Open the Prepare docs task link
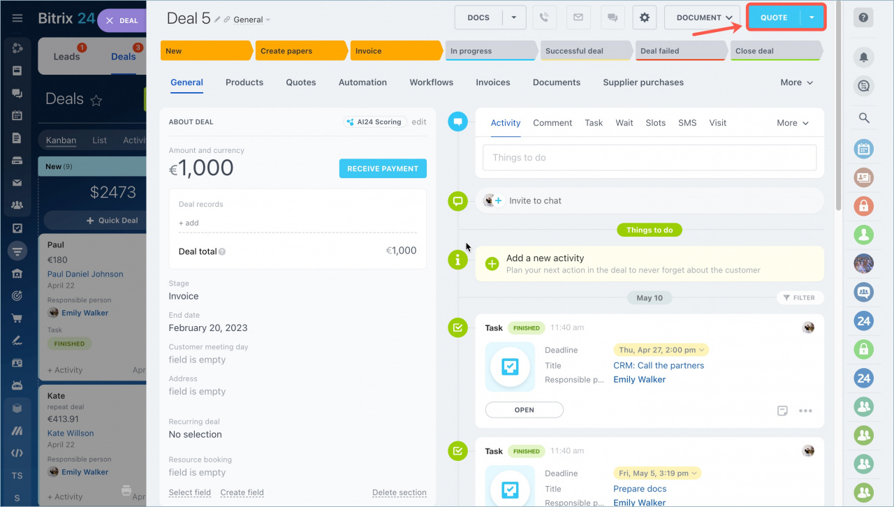The height and width of the screenshot is (507, 894). click(x=640, y=489)
